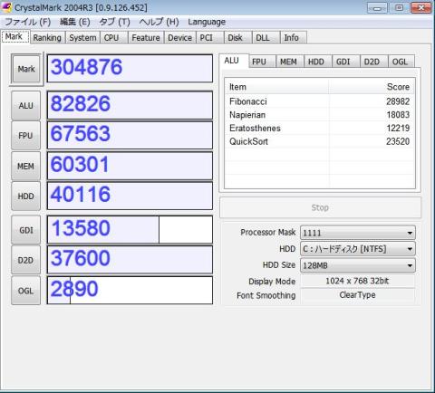Viewport: 435px width, 393px height.
Task: Click the GDI progress bar showing 13580
Action: [130, 229]
